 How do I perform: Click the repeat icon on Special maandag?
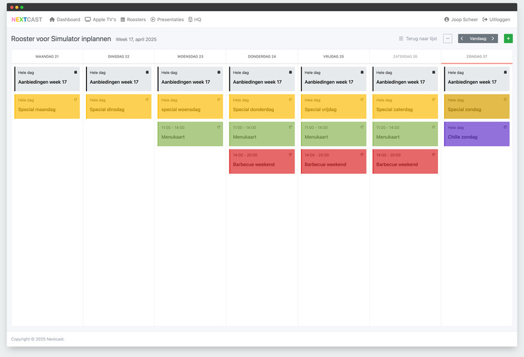pos(75,100)
